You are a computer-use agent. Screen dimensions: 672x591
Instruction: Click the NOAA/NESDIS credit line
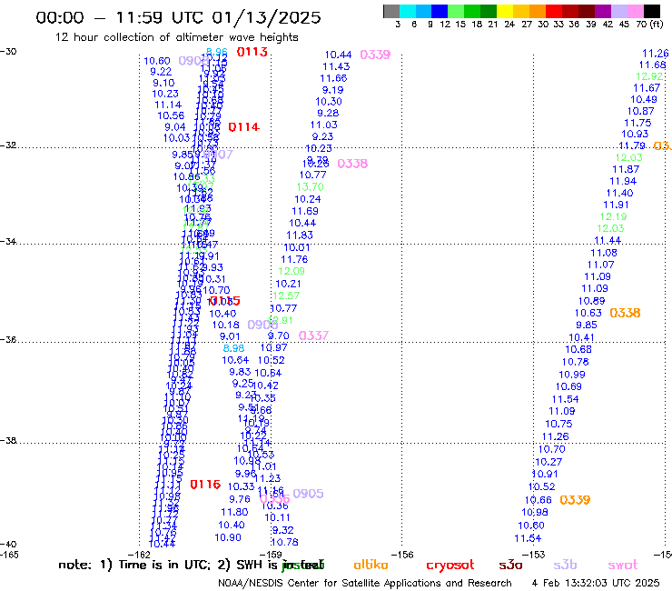point(365,583)
